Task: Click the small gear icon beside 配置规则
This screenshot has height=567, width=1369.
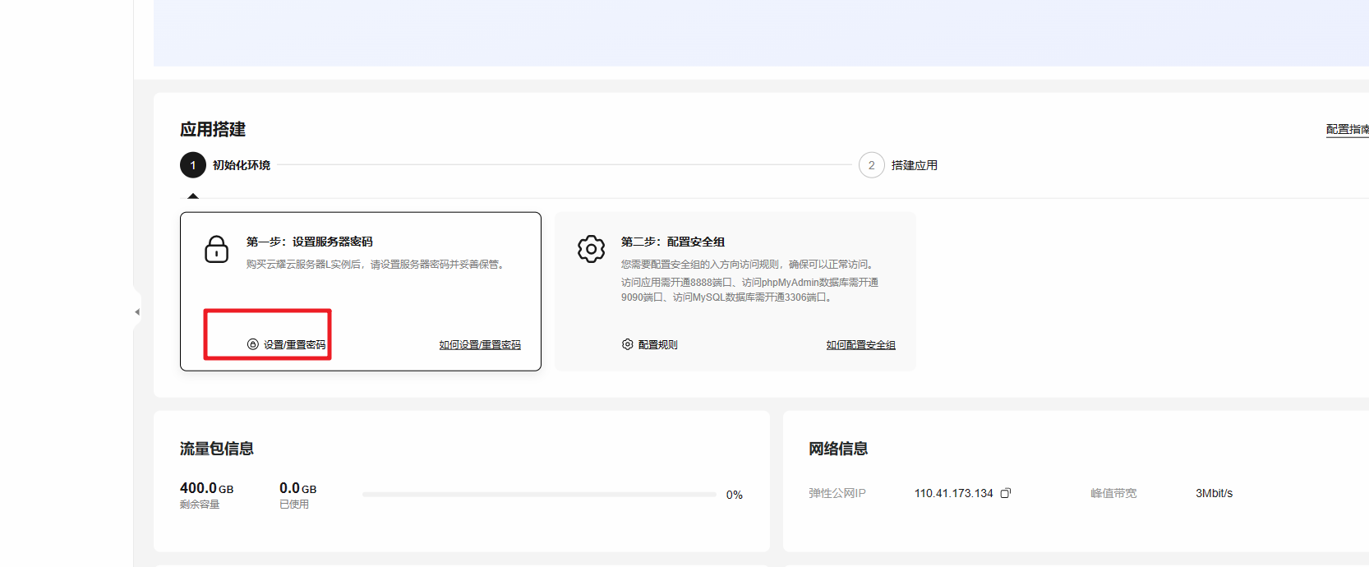Action: coord(628,344)
